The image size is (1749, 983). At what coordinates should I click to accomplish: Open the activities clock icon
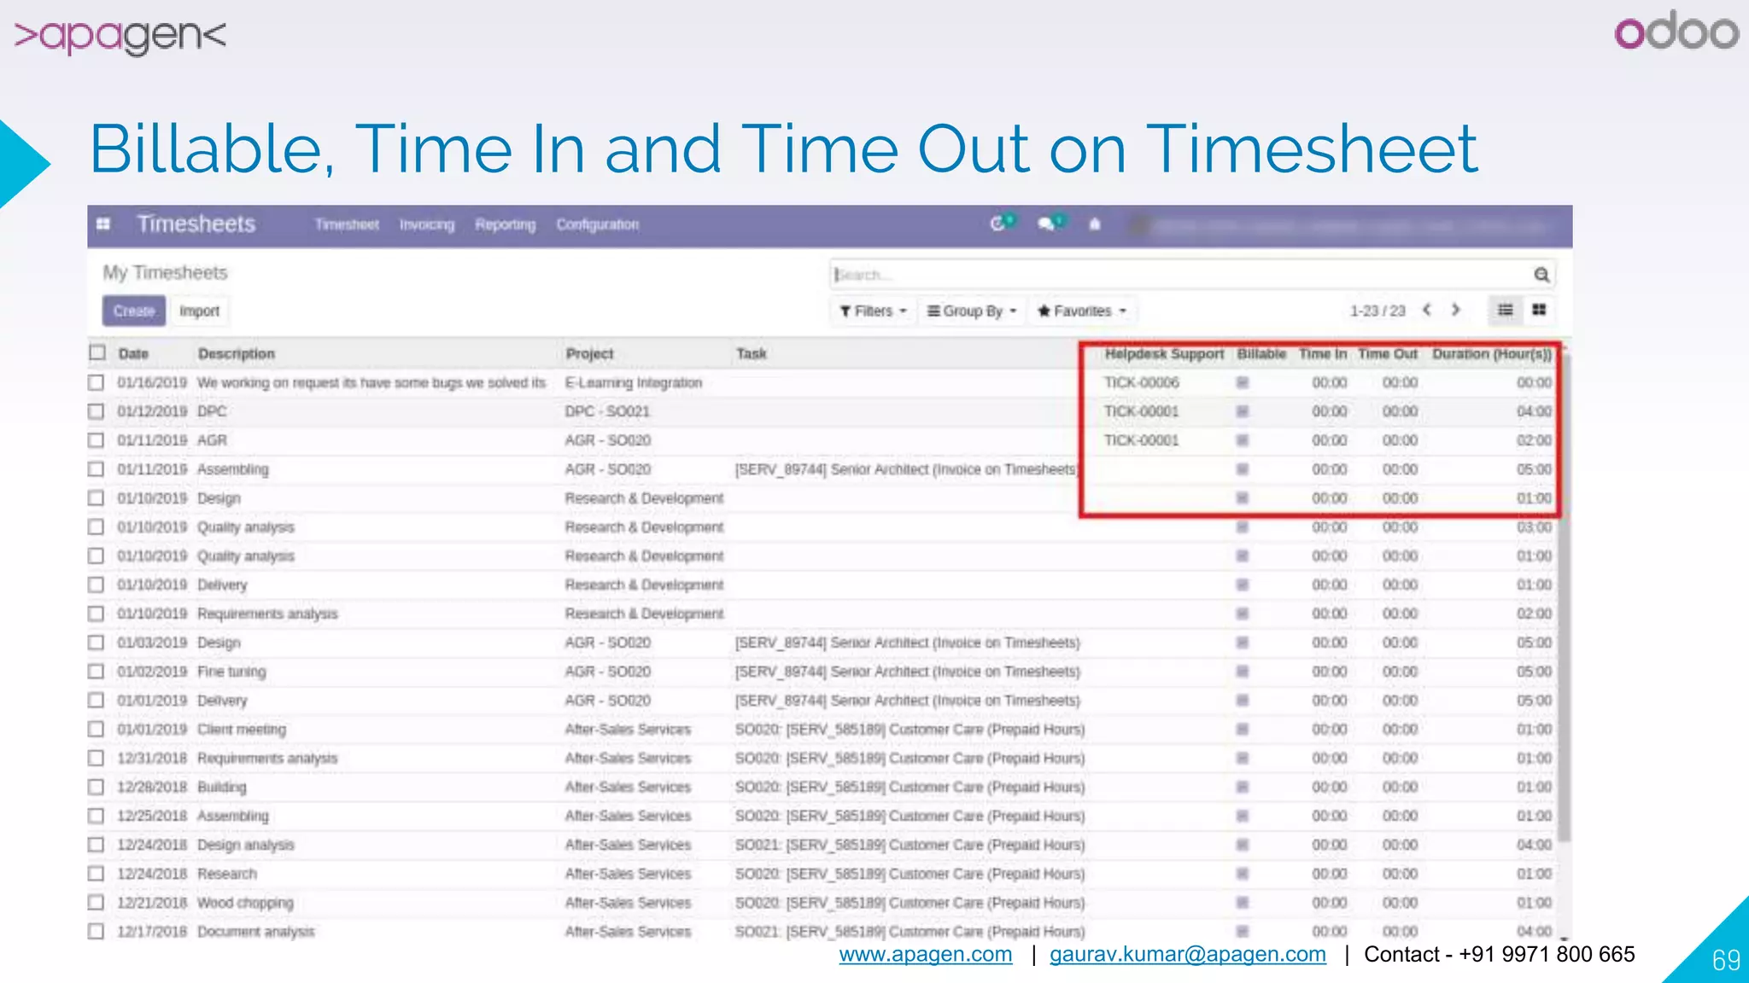pyautogui.click(x=997, y=224)
